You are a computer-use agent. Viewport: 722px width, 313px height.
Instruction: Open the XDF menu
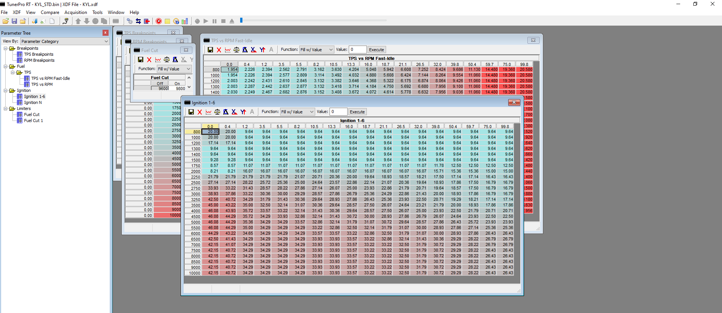[x=17, y=12]
